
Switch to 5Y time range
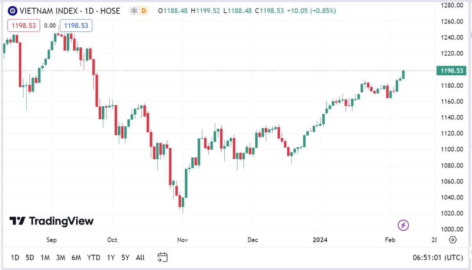125,258
